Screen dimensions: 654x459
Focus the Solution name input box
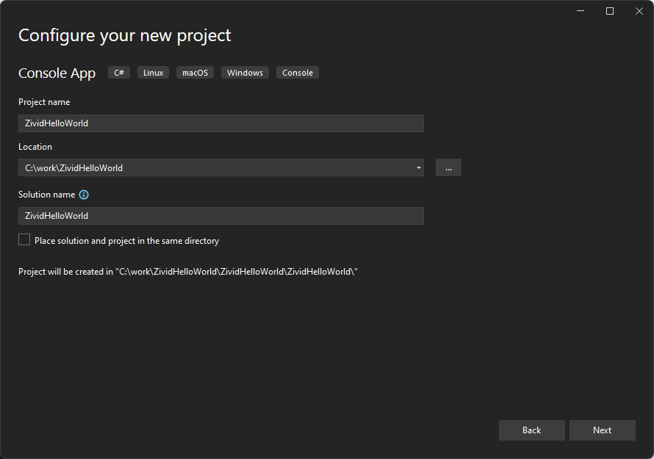[220, 216]
